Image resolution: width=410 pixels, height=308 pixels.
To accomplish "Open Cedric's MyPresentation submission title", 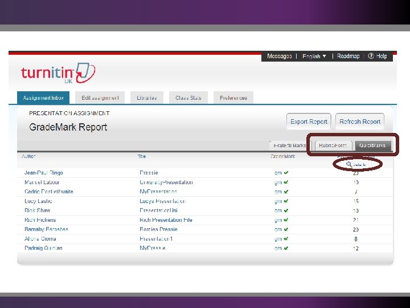I will (158, 192).
